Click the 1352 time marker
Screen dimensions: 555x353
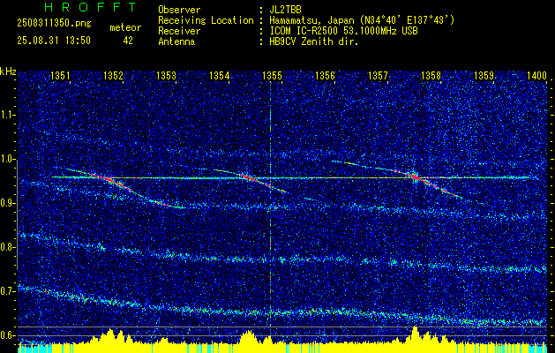click(x=113, y=75)
